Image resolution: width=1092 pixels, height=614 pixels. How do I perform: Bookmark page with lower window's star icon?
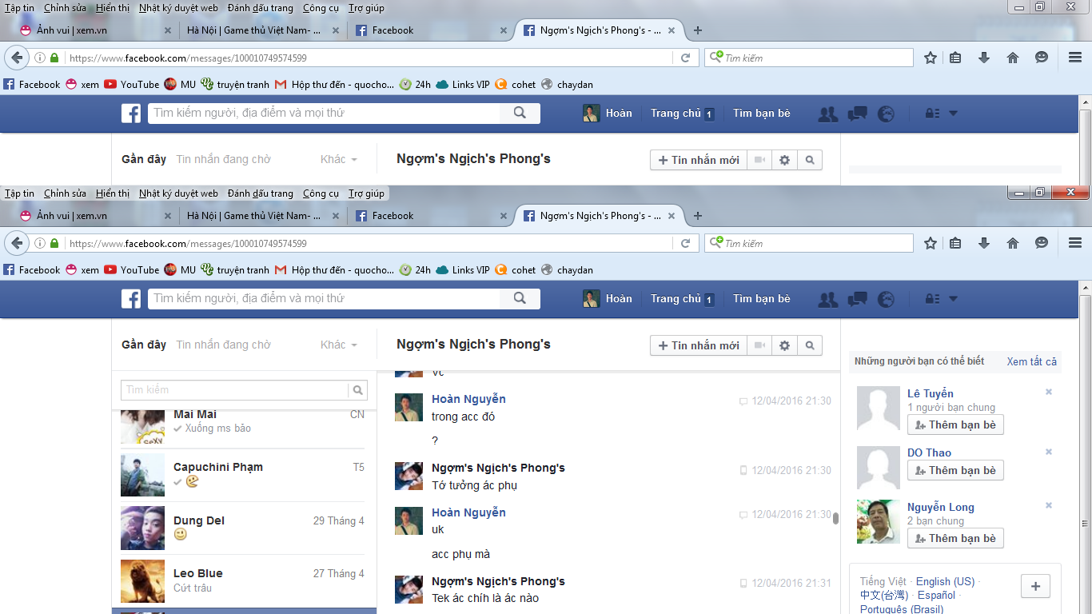tap(931, 243)
